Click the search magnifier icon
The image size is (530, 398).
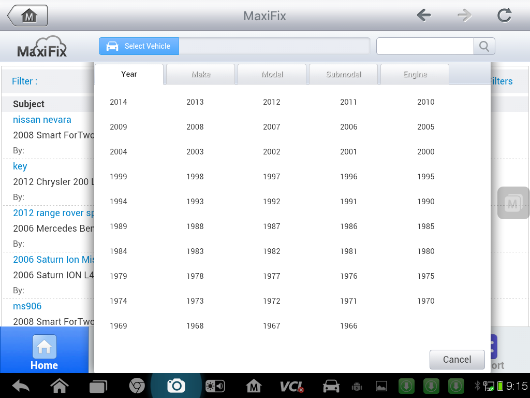click(x=484, y=46)
